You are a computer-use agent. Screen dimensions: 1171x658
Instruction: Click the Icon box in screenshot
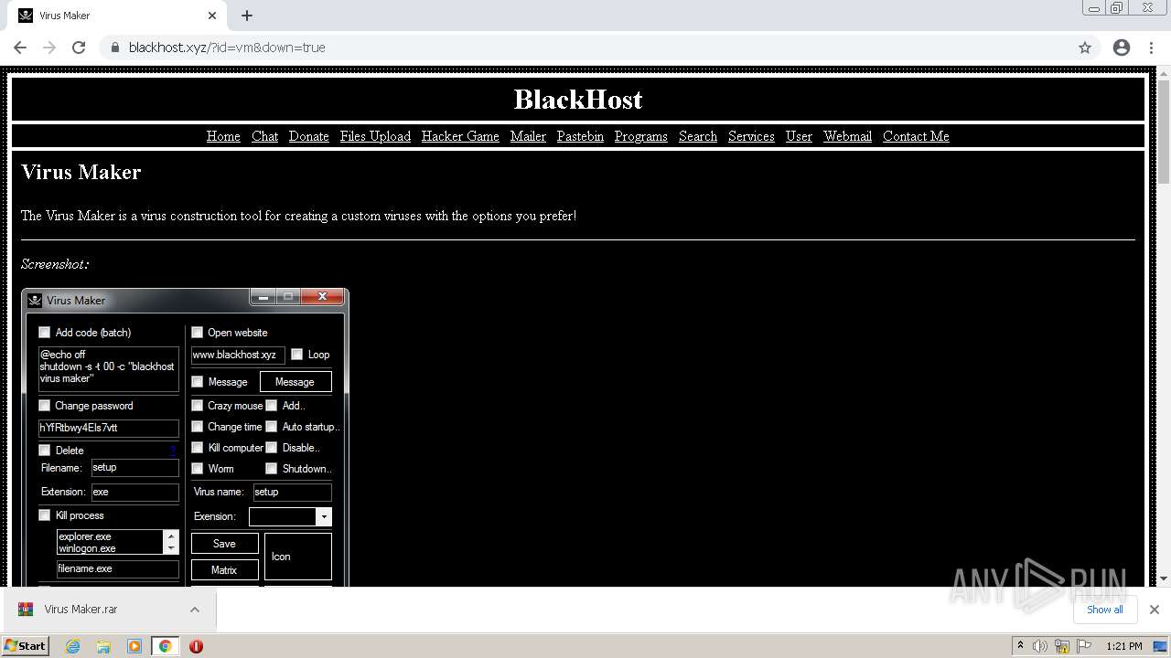point(298,557)
